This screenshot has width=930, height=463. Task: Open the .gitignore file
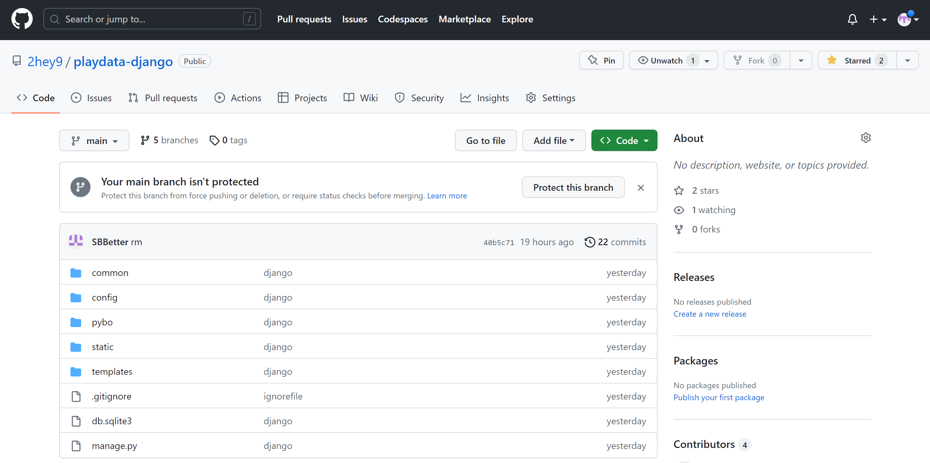click(x=111, y=396)
